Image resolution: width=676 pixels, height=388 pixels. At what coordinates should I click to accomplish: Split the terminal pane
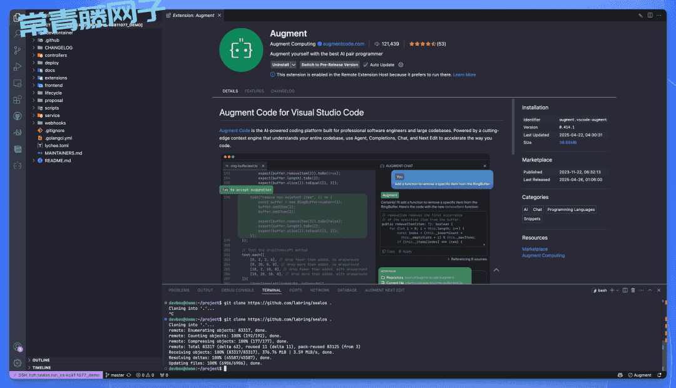click(x=625, y=290)
